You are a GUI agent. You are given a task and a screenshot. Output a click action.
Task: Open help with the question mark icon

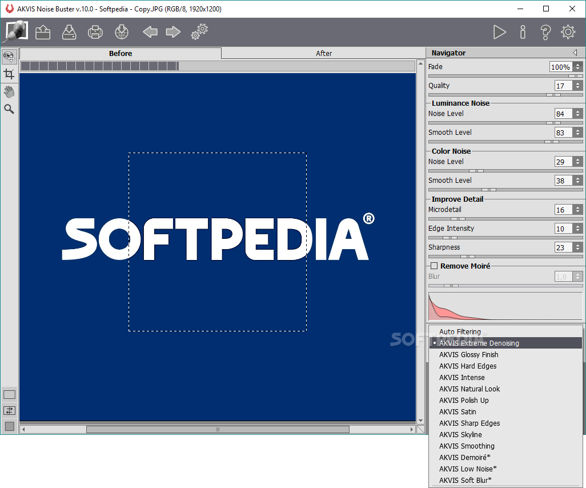point(545,32)
